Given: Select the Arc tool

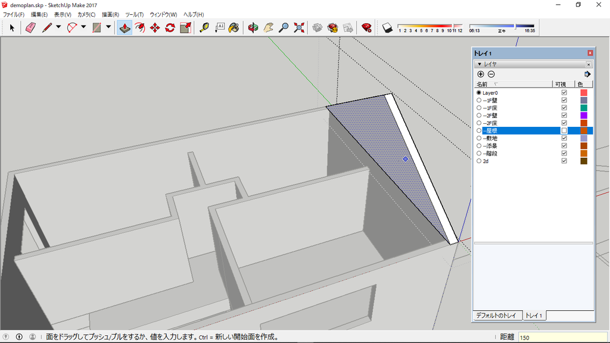Looking at the screenshot, I should (x=72, y=27).
